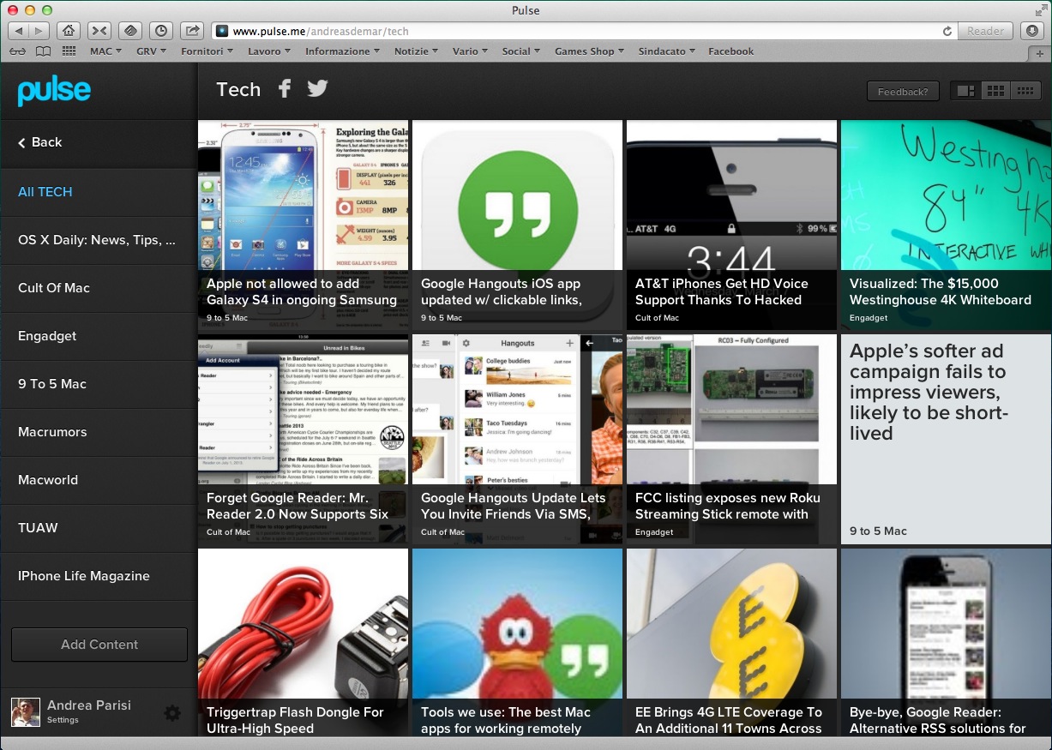Open Mr. Reader 2.0 article tile
Viewport: 1052px width, 750px height.
[x=304, y=440]
